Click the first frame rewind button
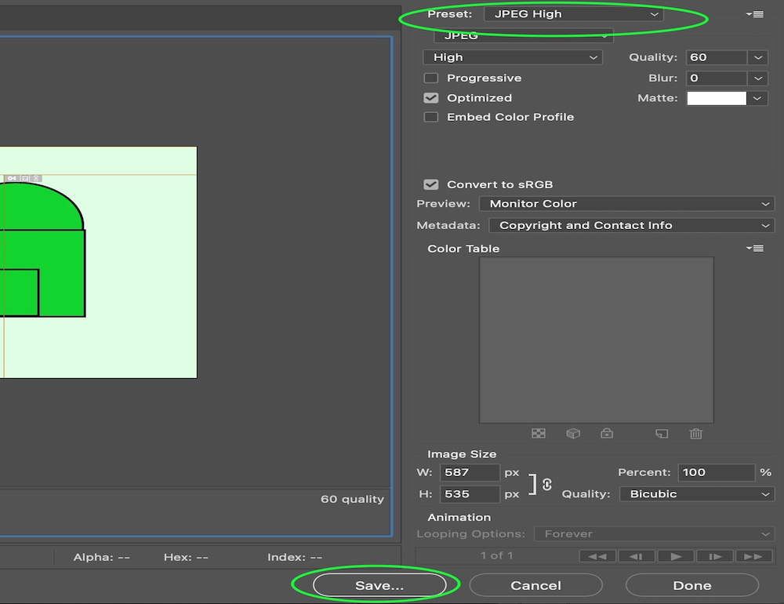This screenshot has width=784, height=604. pos(597,556)
